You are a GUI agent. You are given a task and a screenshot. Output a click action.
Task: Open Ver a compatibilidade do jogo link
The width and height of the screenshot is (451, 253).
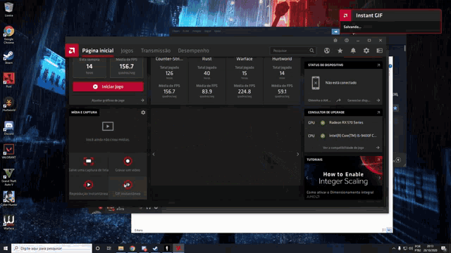click(343, 148)
